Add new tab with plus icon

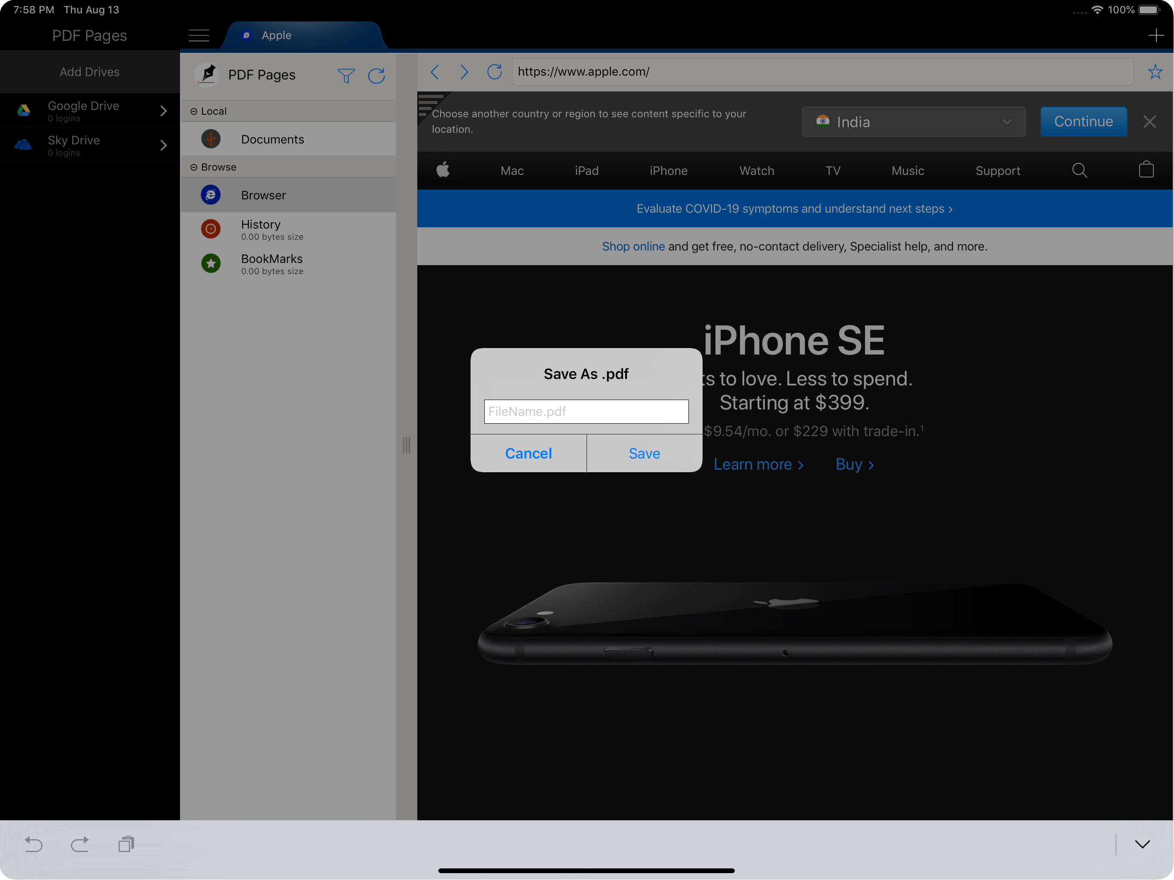click(x=1156, y=36)
